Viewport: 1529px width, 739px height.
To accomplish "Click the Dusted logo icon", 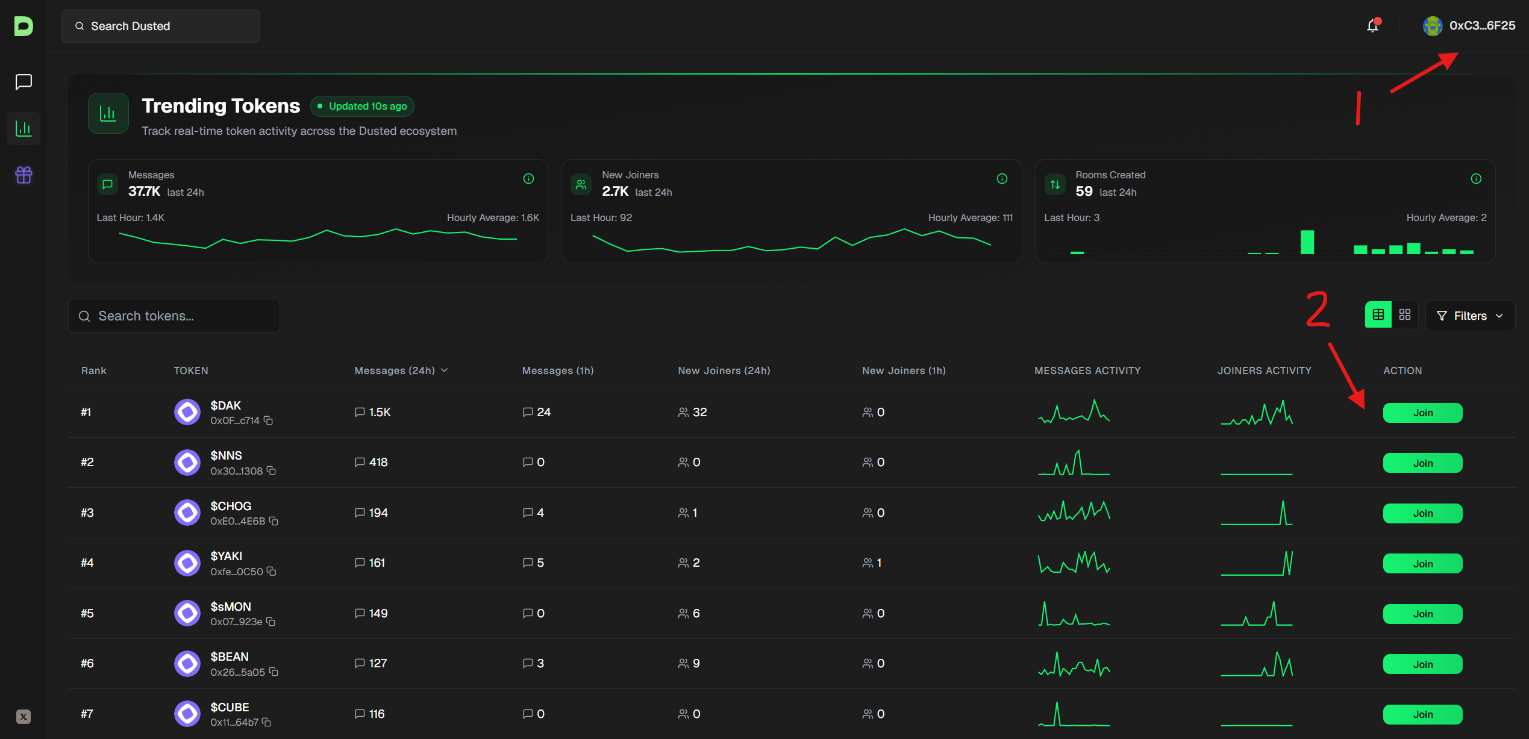I will [23, 26].
